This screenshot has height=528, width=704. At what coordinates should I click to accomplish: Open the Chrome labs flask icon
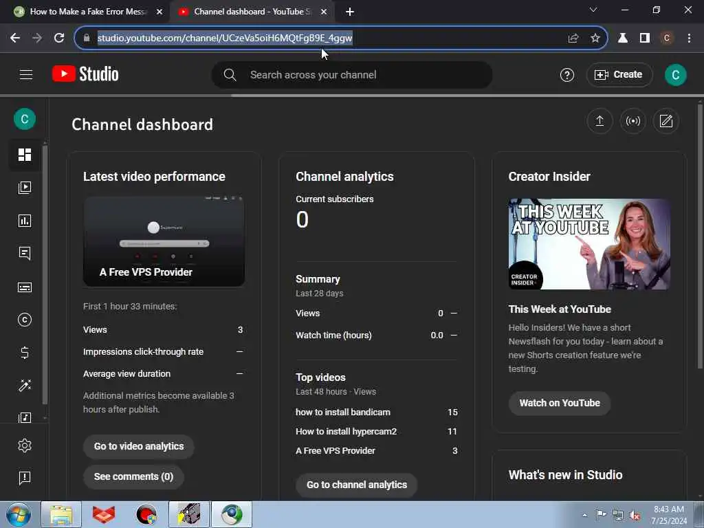tap(623, 38)
